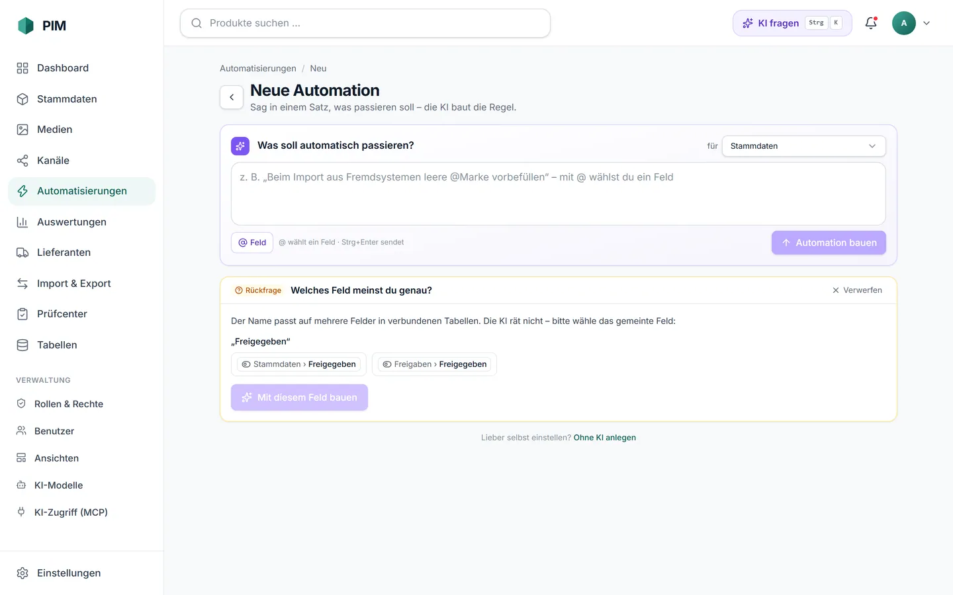953x595 pixels.
Task: Open the notifications bell
Action: pos(871,23)
